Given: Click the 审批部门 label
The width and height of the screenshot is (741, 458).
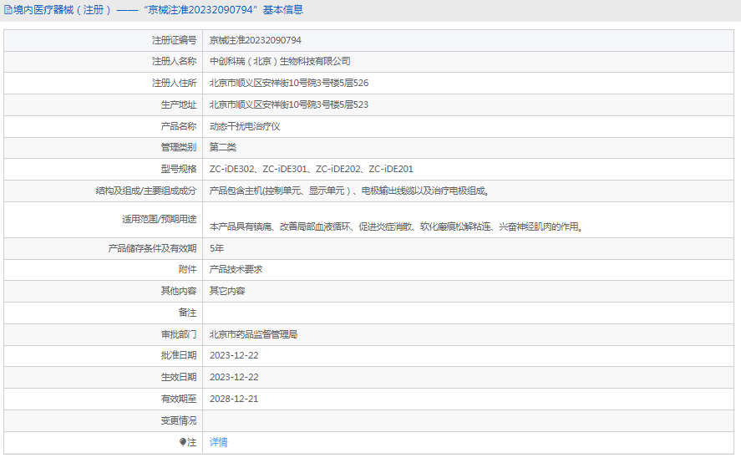Looking at the screenshot, I should click(179, 334).
